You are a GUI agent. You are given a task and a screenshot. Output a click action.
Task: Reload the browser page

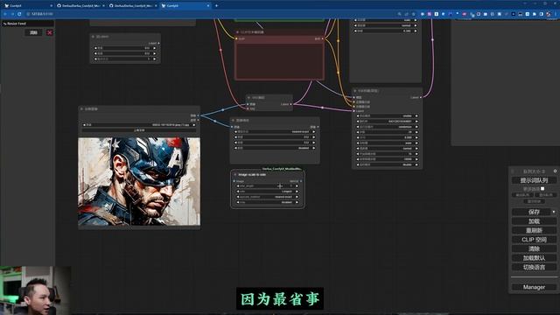coord(19,14)
